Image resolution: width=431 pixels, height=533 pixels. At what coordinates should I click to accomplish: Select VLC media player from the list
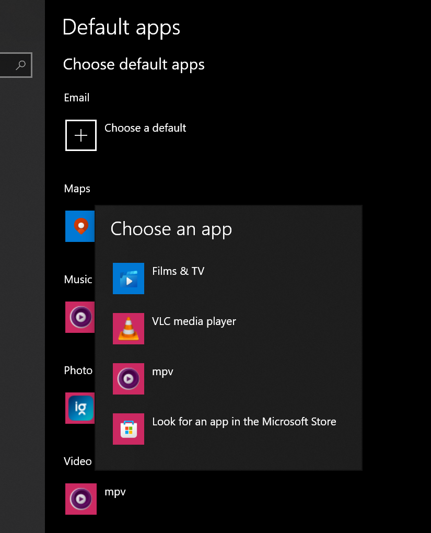pos(194,321)
